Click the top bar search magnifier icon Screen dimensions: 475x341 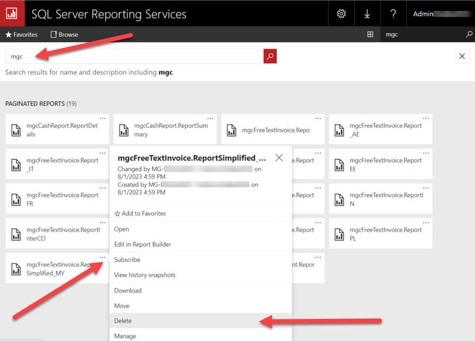[x=469, y=34]
